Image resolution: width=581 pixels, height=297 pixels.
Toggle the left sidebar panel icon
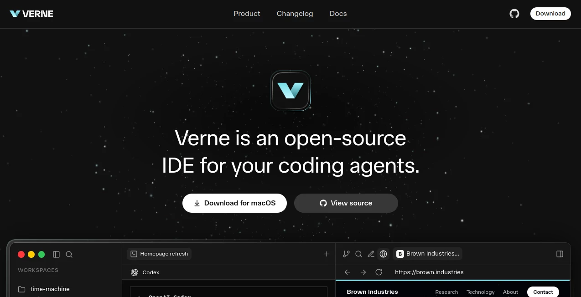coord(57,255)
